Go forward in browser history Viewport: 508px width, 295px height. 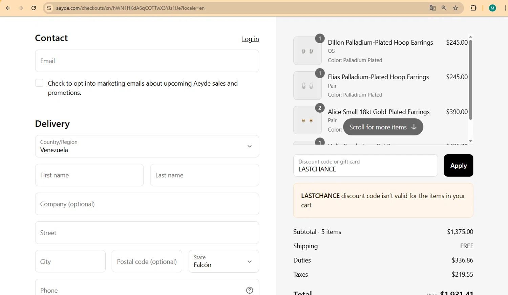point(21,8)
